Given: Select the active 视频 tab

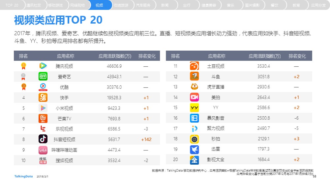Looking at the screenshot, I should point(99,5).
